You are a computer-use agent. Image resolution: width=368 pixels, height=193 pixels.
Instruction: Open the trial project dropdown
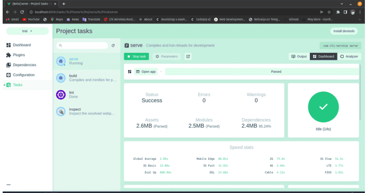click(27, 31)
